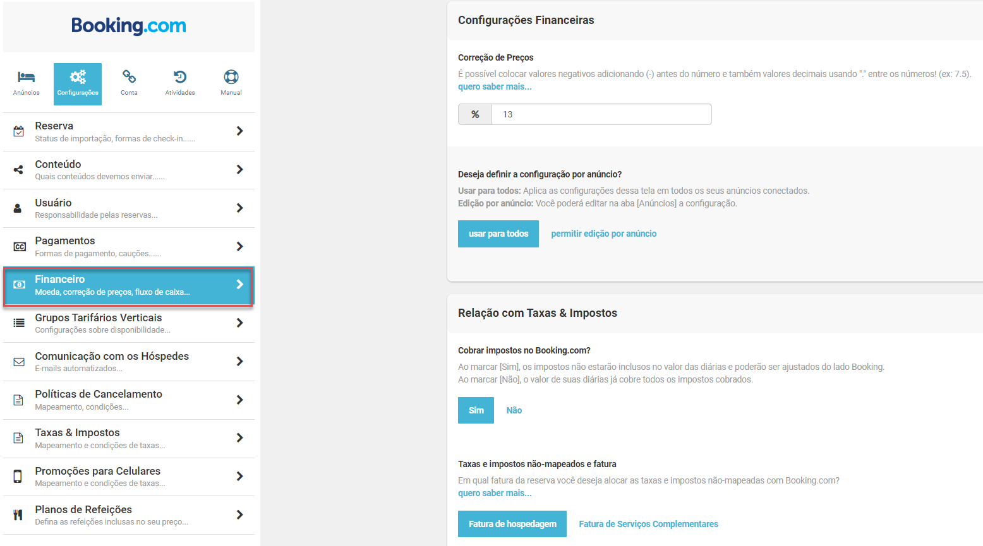Select Não for charging taxes on Booking.com

click(514, 410)
